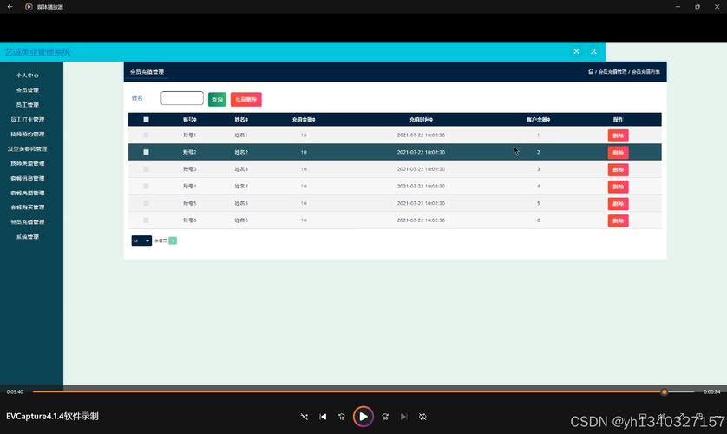Viewport: 727px width, 434px height.
Task: Toggle the repeat icon in playback controls
Action: pos(422,417)
